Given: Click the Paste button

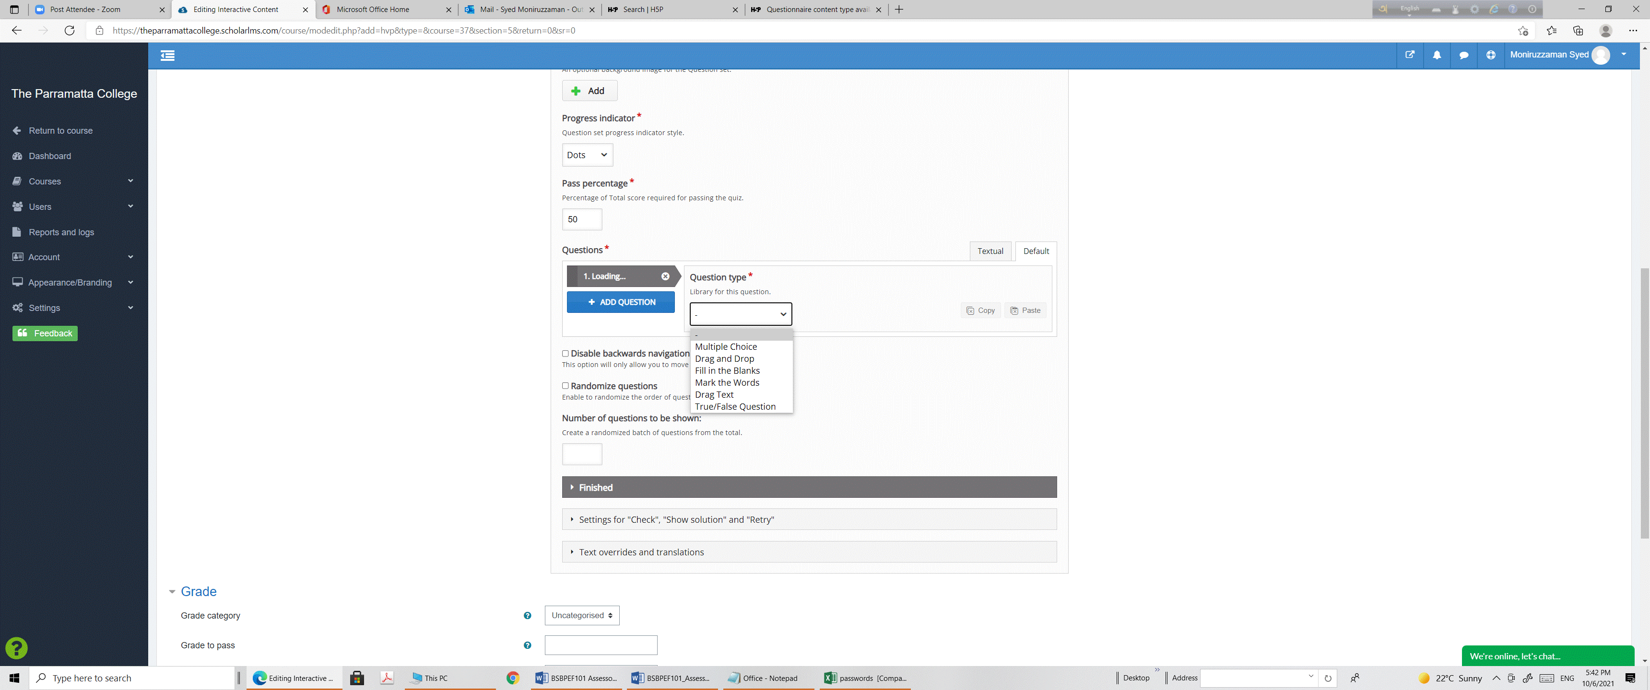Looking at the screenshot, I should pos(1025,310).
